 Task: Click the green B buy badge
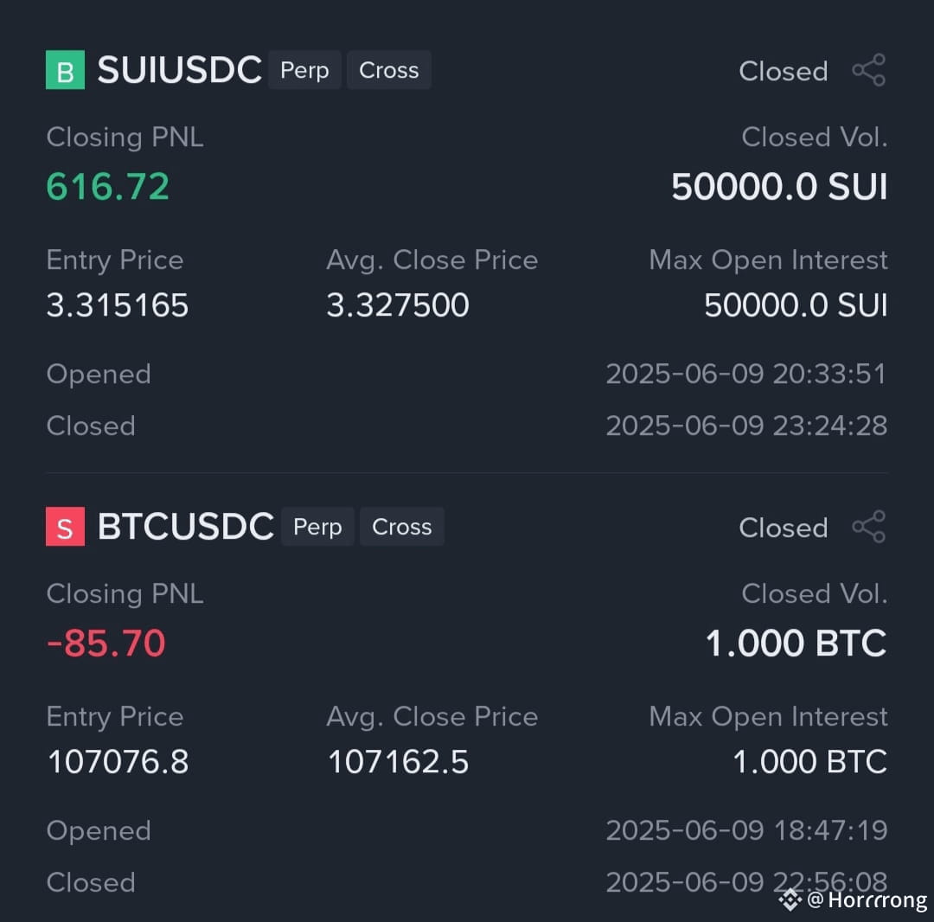coord(65,70)
